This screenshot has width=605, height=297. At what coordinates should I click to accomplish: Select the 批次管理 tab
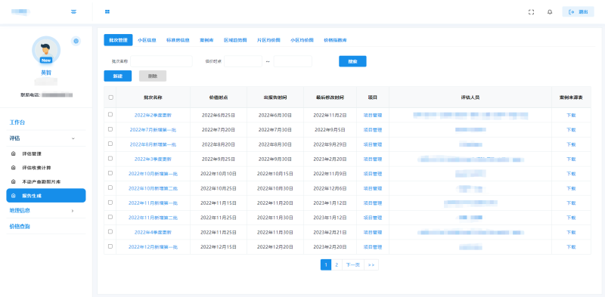click(118, 40)
